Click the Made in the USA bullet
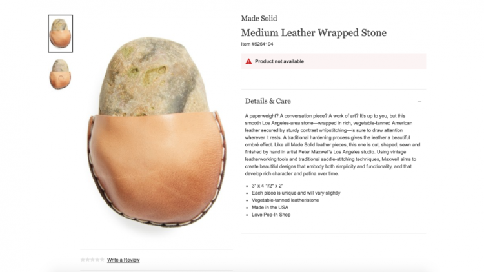Screen dimensions: 484x272 tap(270, 208)
